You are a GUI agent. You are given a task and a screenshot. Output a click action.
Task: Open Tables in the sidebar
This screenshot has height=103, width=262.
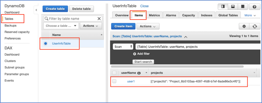point(9,19)
